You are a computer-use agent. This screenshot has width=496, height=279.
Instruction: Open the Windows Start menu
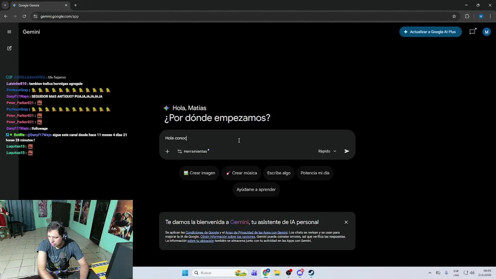click(185, 273)
